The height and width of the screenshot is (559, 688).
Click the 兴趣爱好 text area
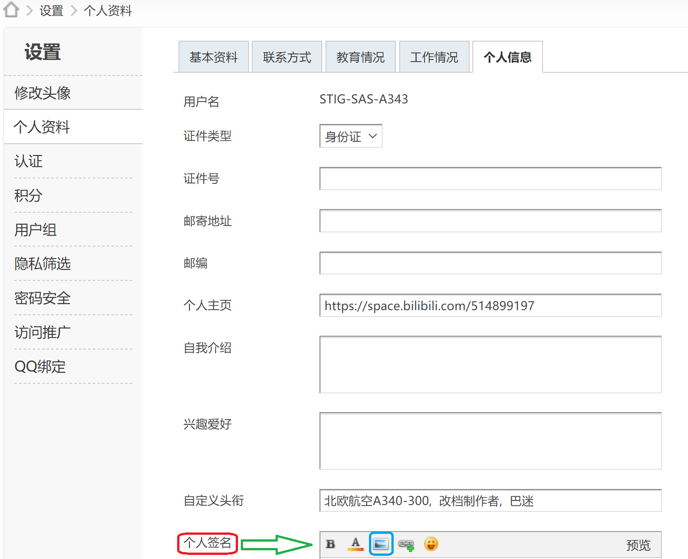(x=490, y=441)
